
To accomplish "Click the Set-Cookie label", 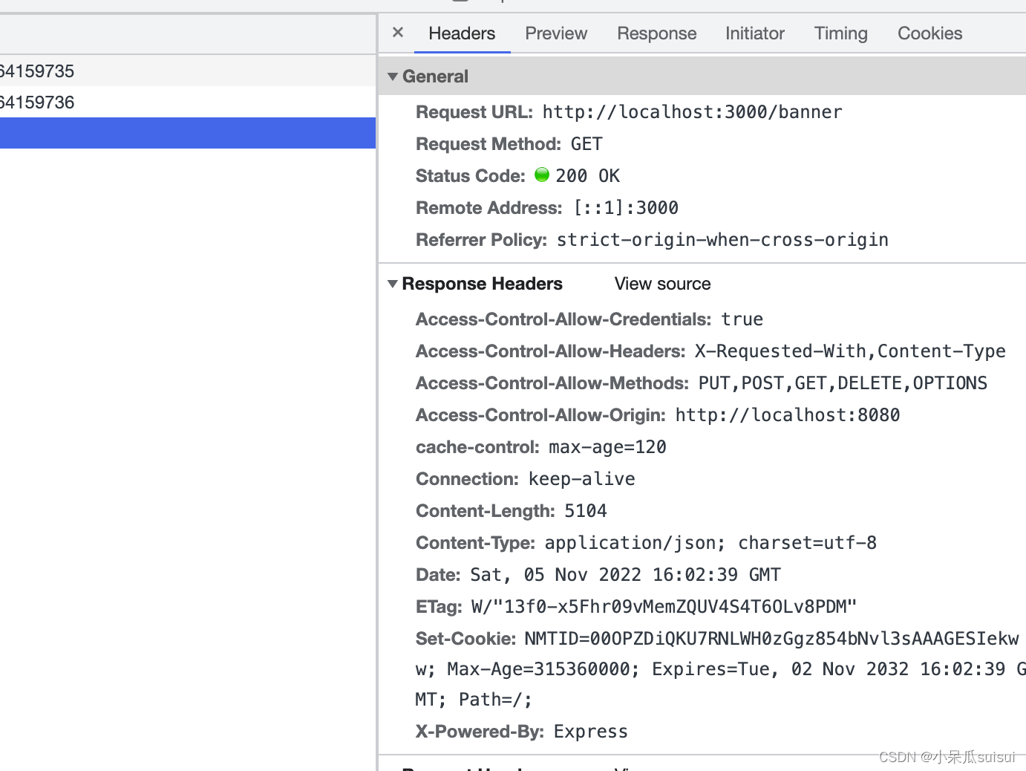I will [465, 639].
